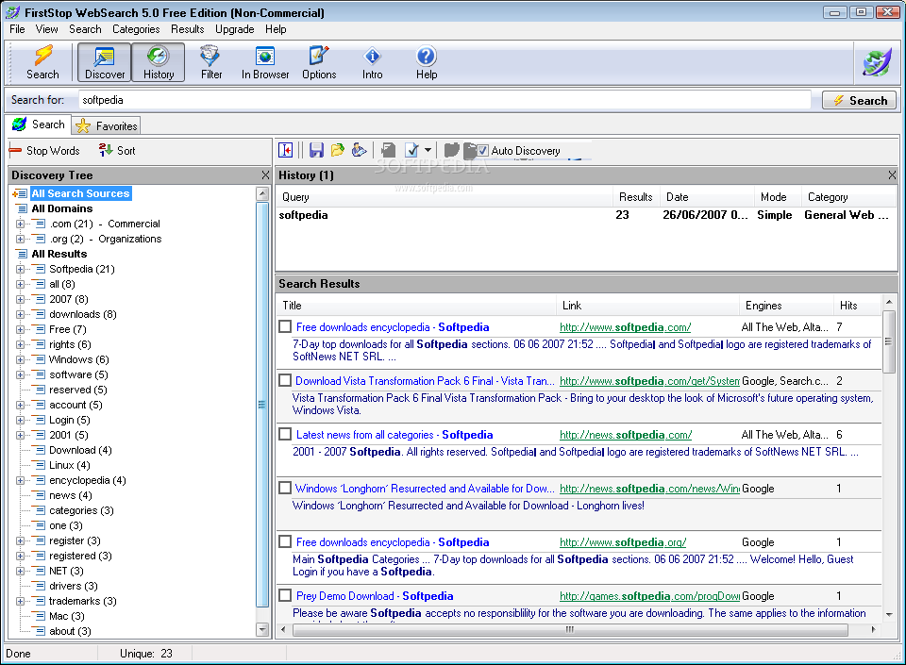Close the History panel
906x665 pixels.
tap(892, 175)
